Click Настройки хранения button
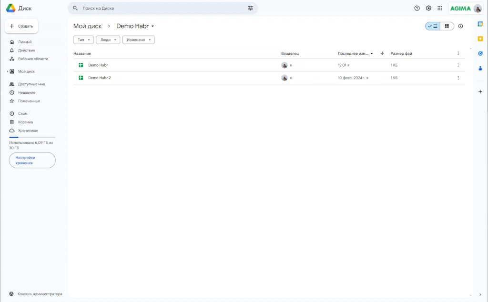The height and width of the screenshot is (302, 488). [32, 160]
